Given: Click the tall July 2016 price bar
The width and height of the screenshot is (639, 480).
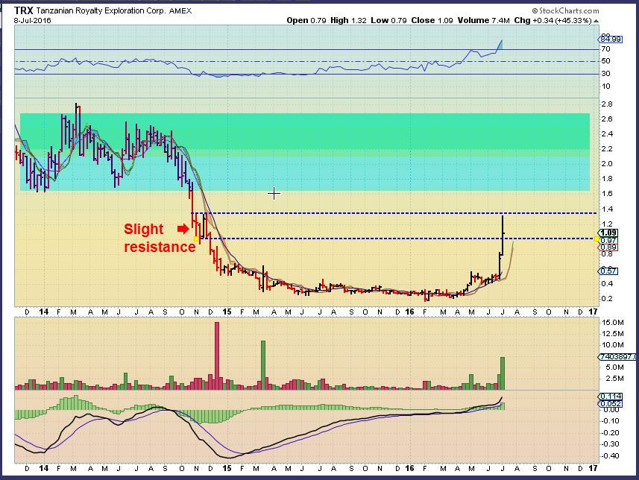Looking at the screenshot, I should click(503, 236).
